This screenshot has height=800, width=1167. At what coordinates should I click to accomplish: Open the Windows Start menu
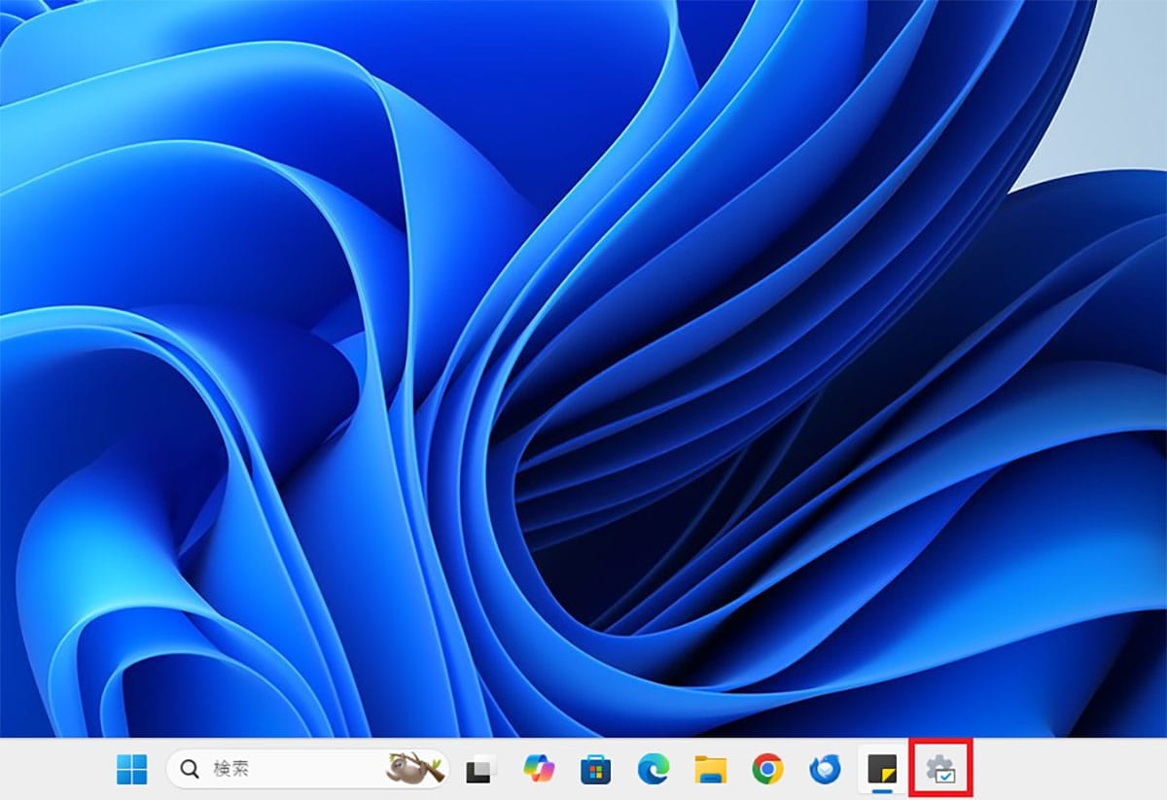click(131, 770)
